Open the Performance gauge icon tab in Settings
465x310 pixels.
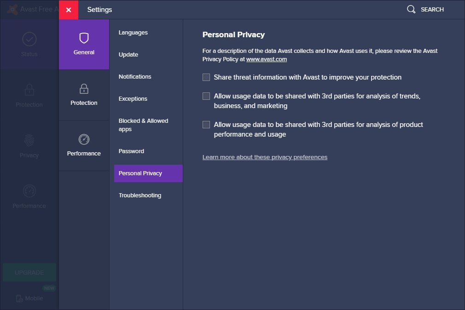coord(84,145)
